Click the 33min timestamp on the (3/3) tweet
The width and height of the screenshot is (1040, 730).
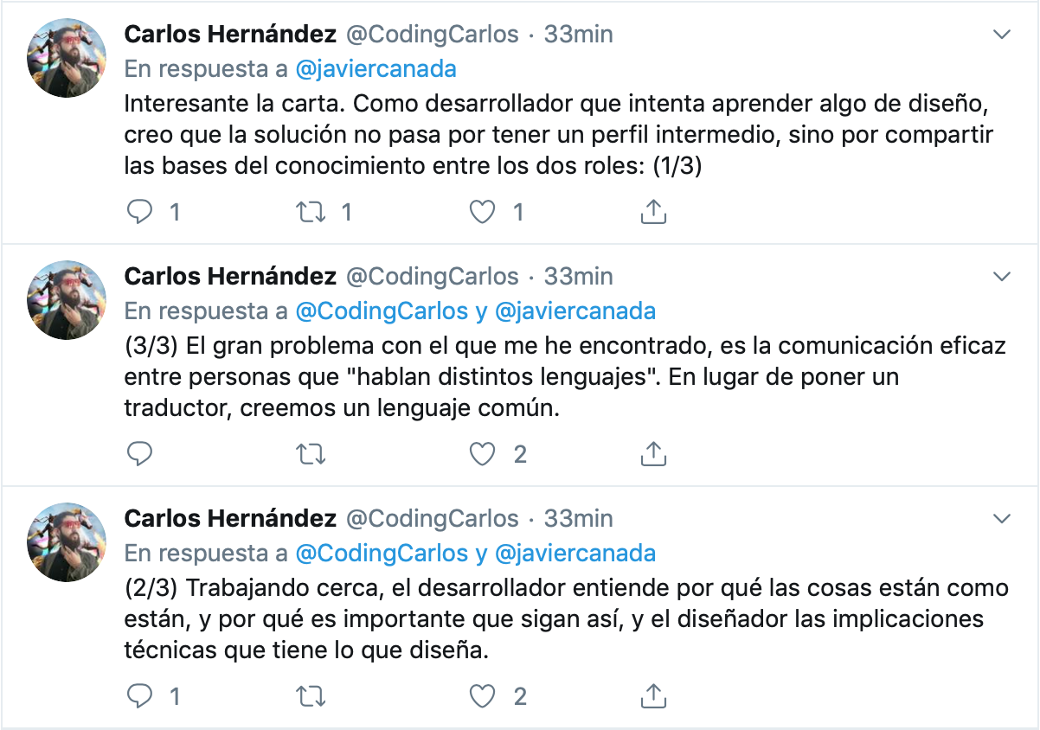pyautogui.click(x=578, y=277)
